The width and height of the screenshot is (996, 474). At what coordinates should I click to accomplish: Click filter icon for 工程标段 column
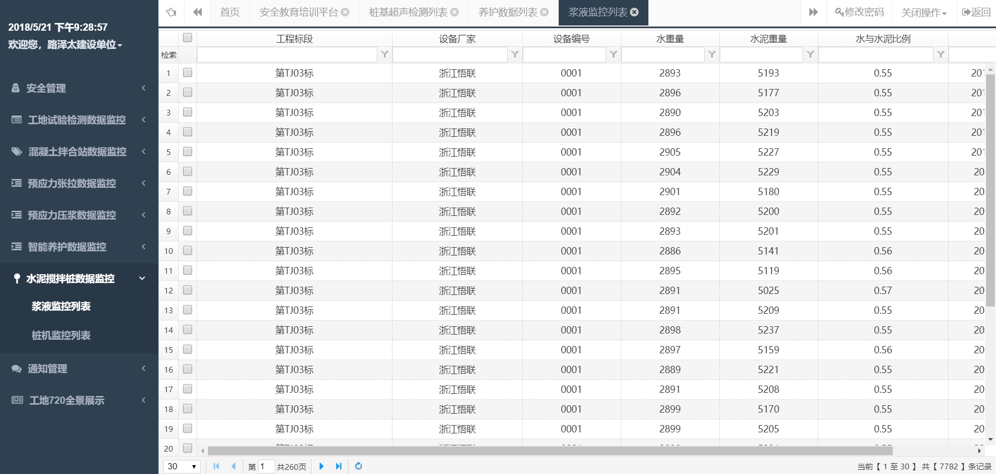pos(385,55)
